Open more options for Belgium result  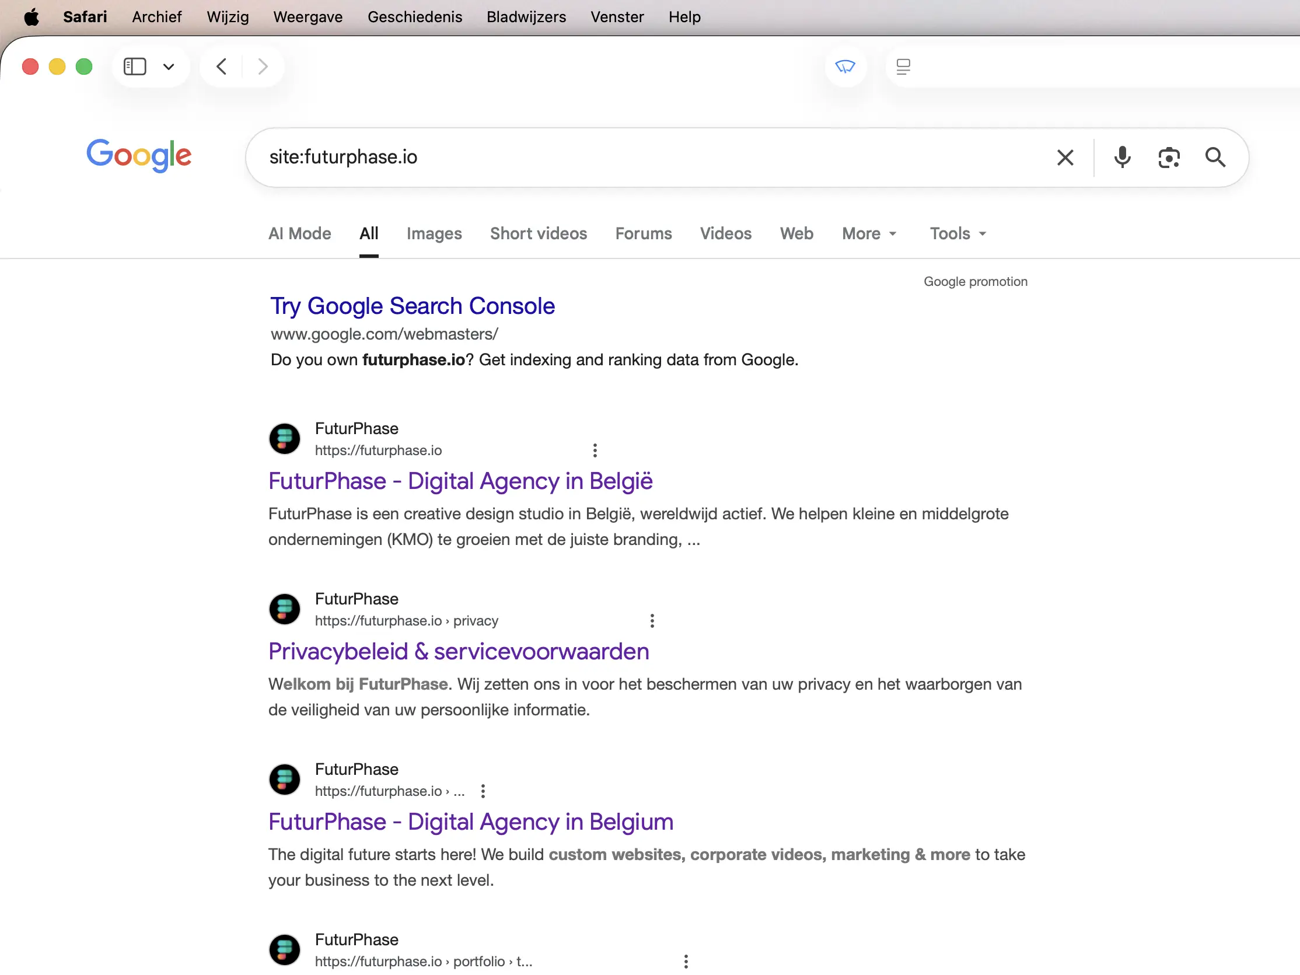point(483,791)
